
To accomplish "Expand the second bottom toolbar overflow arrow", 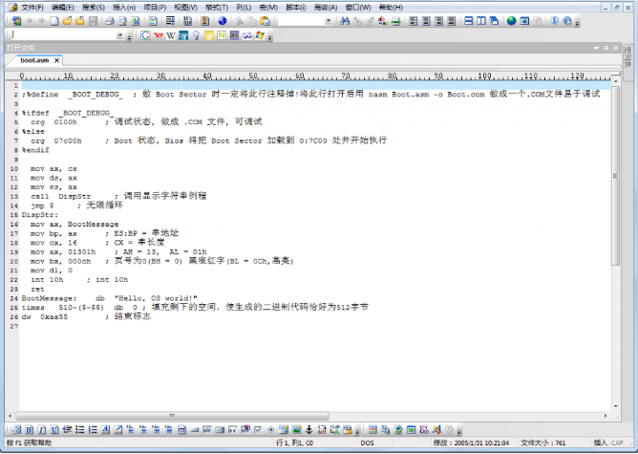I will [x=459, y=432].
